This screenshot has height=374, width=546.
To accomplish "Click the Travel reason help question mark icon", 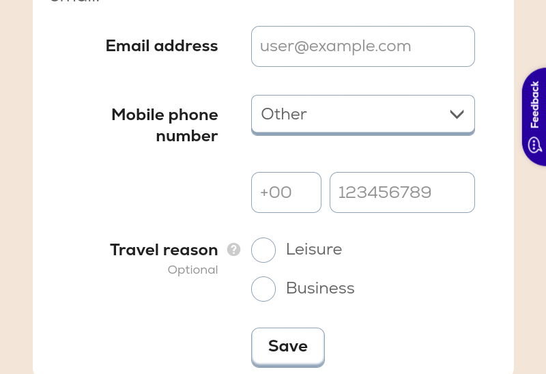I will pyautogui.click(x=233, y=249).
